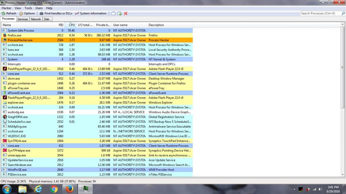Open the Users menu
The height and width of the screenshot is (194, 346).
click(x=39, y=8)
